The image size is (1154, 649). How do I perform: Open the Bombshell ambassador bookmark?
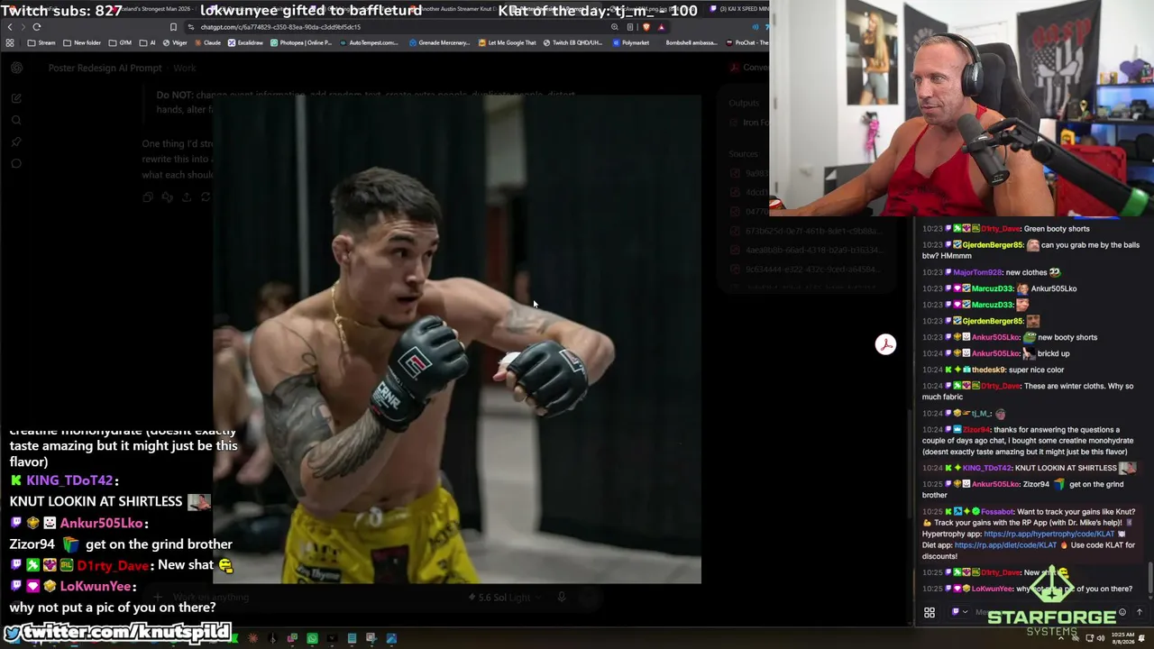pyautogui.click(x=691, y=42)
